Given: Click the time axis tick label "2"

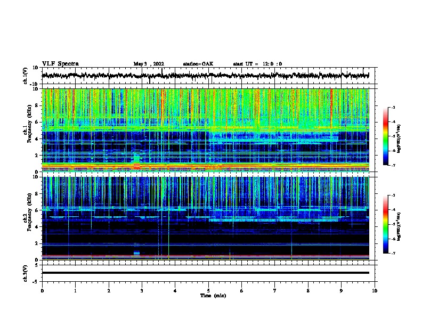Looking at the screenshot, I should point(109,291).
